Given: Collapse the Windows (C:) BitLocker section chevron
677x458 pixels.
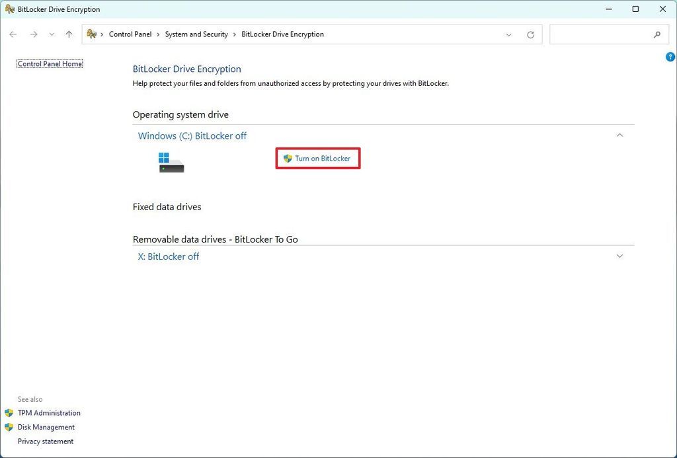Looking at the screenshot, I should point(619,135).
